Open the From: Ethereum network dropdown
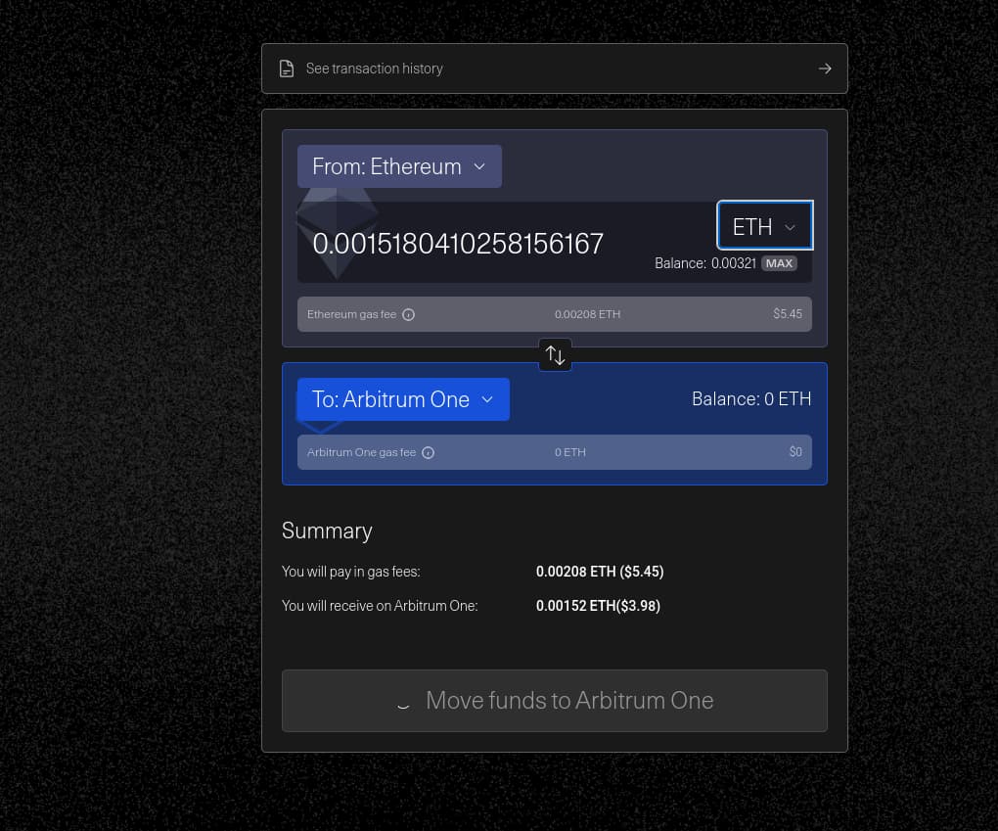The width and height of the screenshot is (998, 831). 400,166
